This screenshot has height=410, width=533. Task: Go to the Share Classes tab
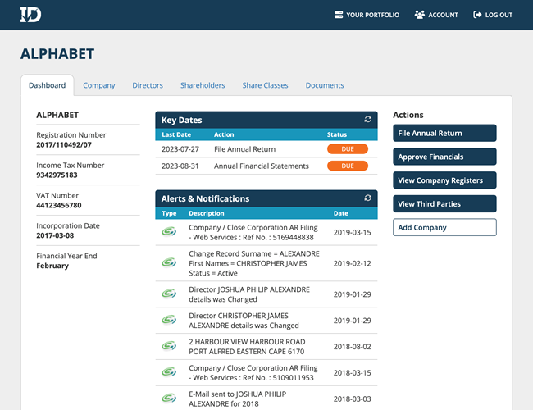(x=265, y=85)
